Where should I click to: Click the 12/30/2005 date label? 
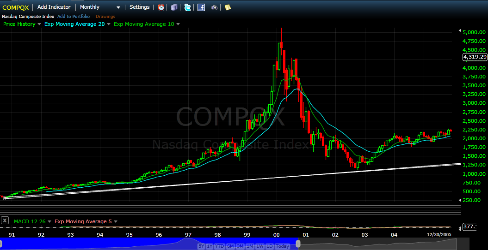tap(438, 235)
